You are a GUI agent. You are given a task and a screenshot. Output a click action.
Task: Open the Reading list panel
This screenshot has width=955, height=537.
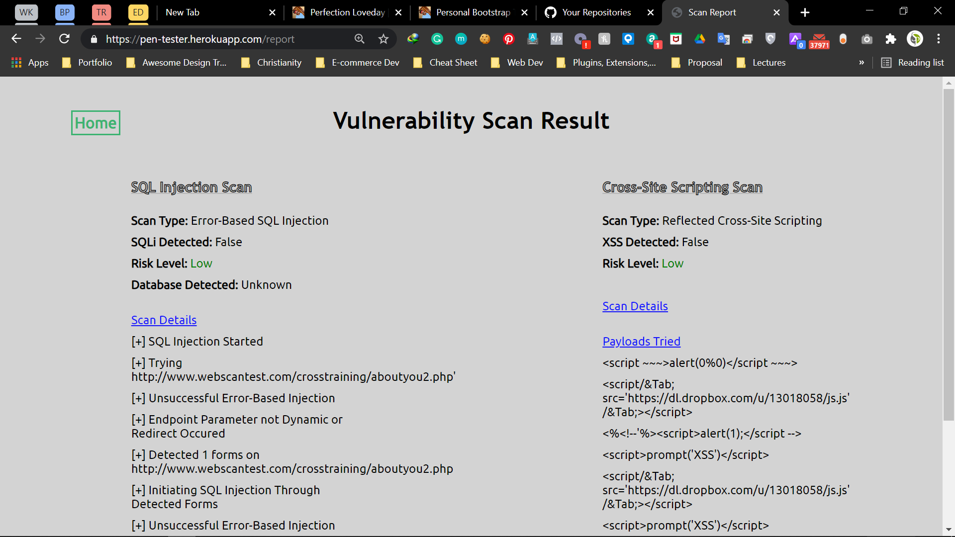tap(913, 63)
